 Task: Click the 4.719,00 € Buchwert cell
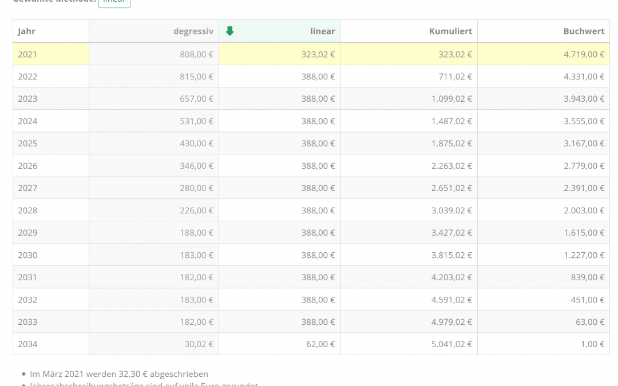pos(584,54)
